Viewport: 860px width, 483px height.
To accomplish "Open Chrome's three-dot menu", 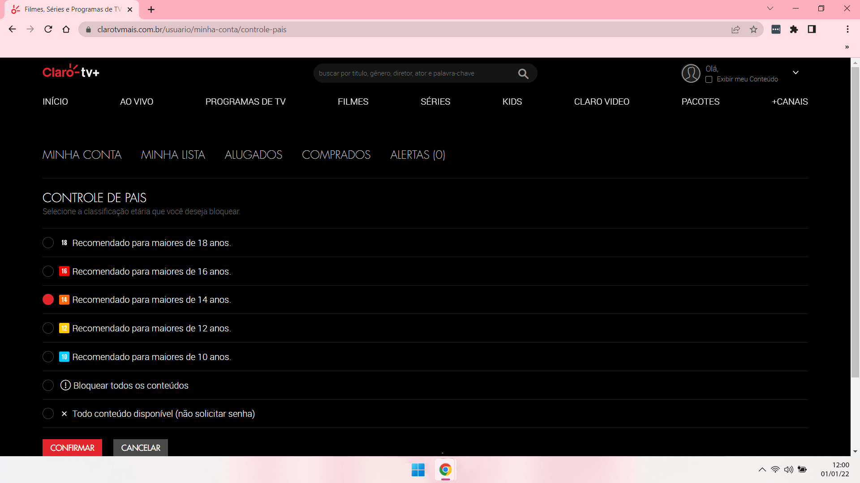I will (x=847, y=30).
